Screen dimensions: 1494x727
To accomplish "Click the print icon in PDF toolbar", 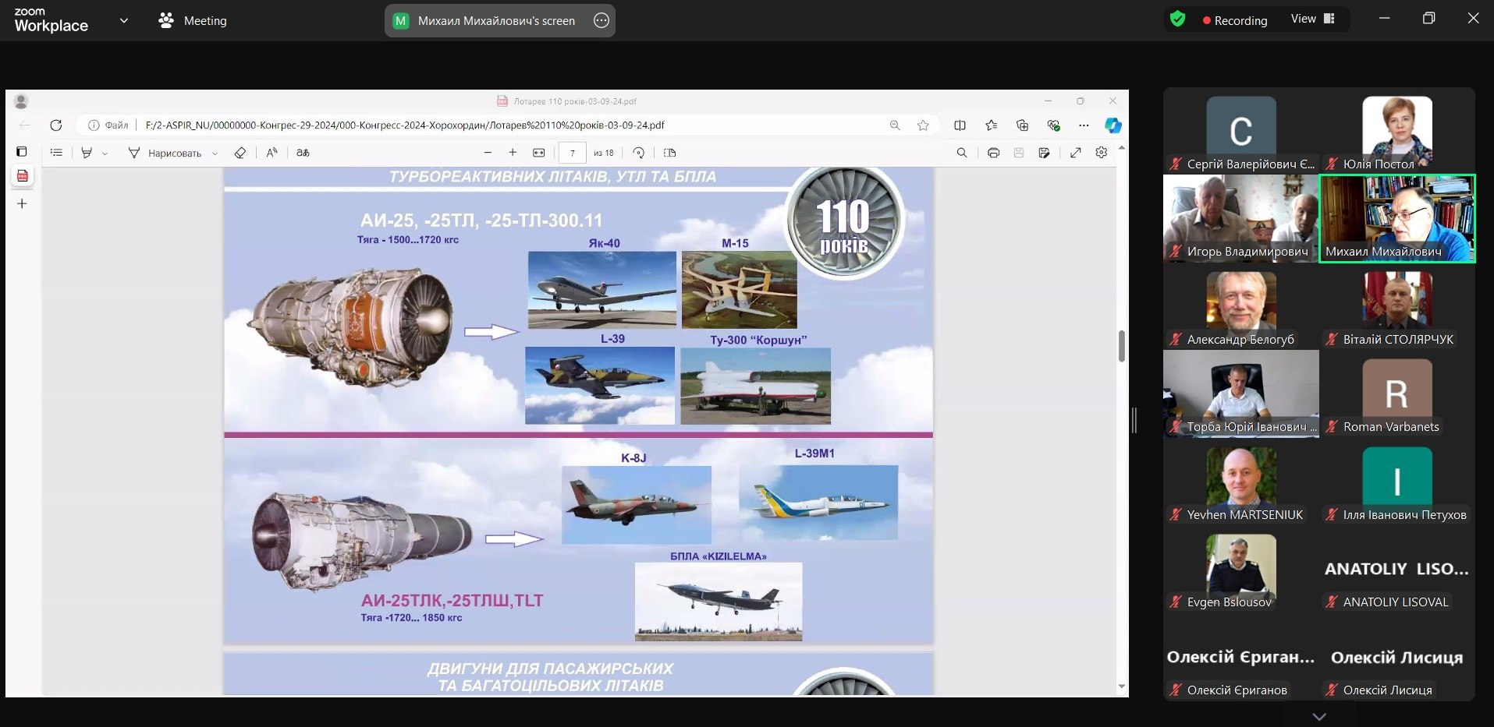I will 993,153.
